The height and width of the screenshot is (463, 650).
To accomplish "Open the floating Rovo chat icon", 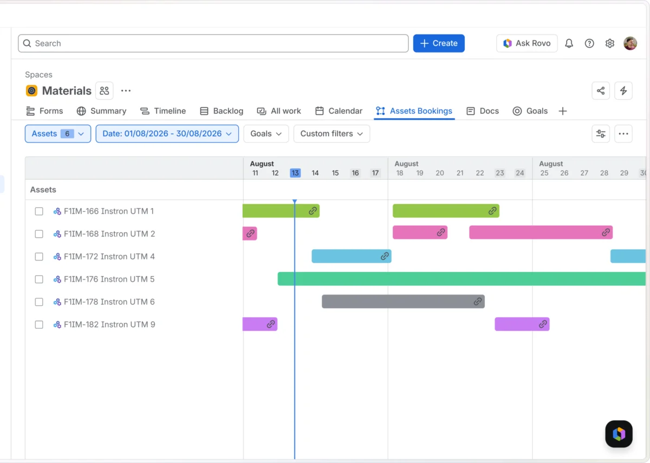I will pyautogui.click(x=619, y=434).
